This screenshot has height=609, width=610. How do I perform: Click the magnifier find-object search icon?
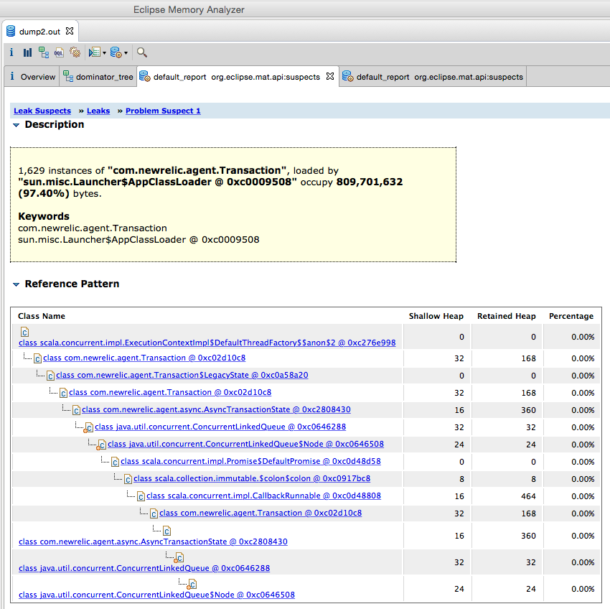pos(142,52)
